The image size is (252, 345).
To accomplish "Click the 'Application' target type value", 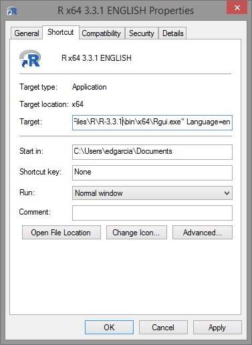I will 89,87.
